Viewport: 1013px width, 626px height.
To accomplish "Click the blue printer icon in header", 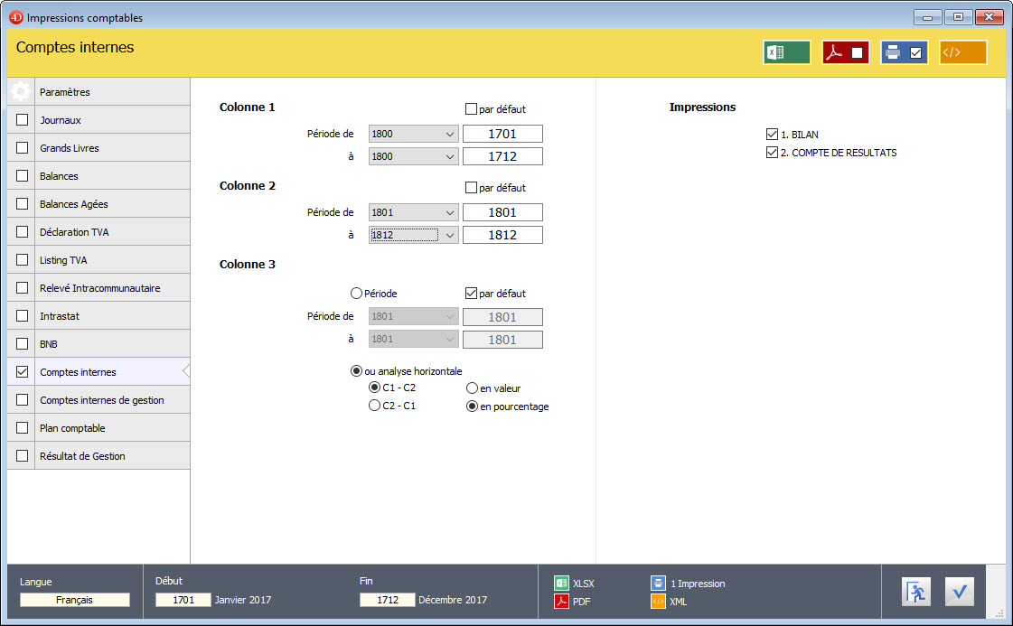I will (x=904, y=52).
